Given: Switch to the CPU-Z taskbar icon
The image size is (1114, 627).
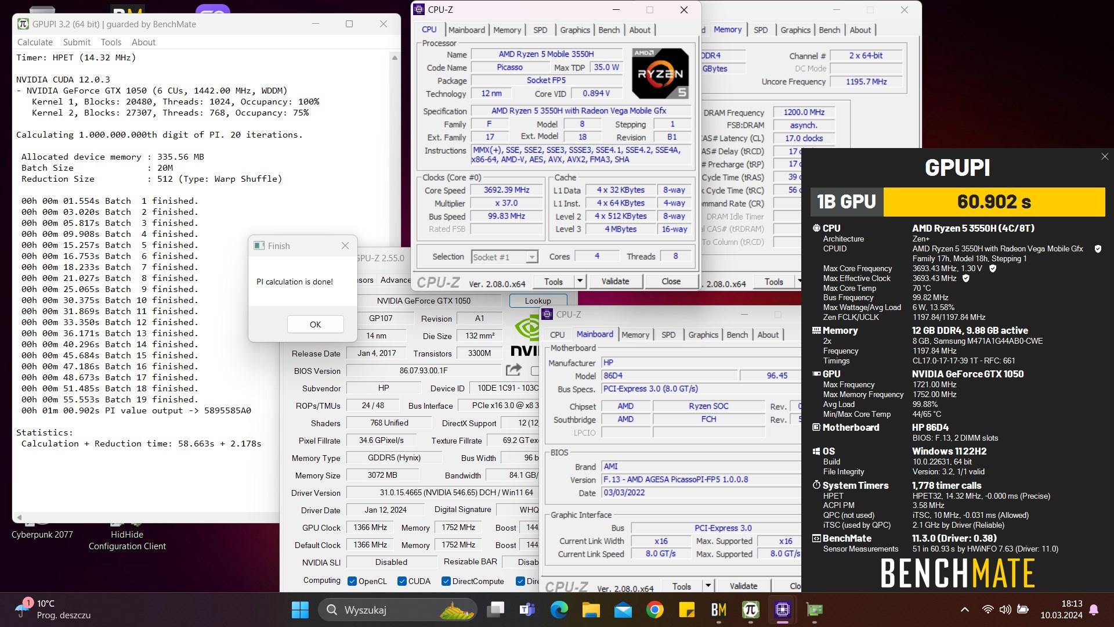Looking at the screenshot, I should point(783,610).
